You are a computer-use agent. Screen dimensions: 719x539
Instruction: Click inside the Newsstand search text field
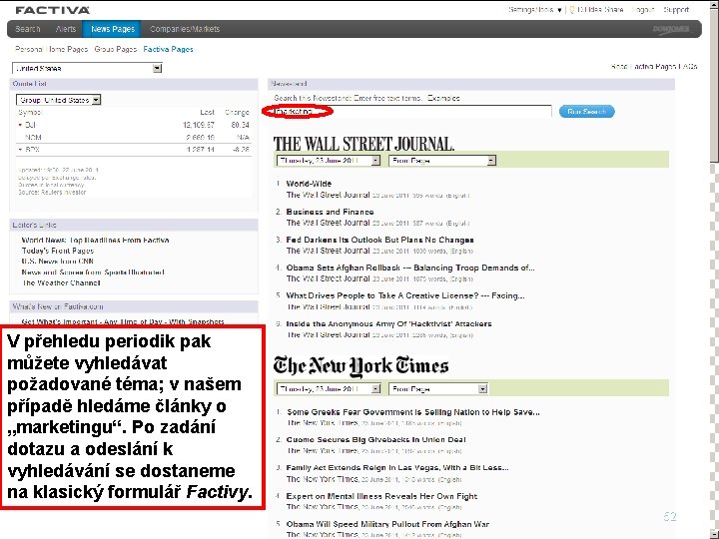[x=410, y=112]
